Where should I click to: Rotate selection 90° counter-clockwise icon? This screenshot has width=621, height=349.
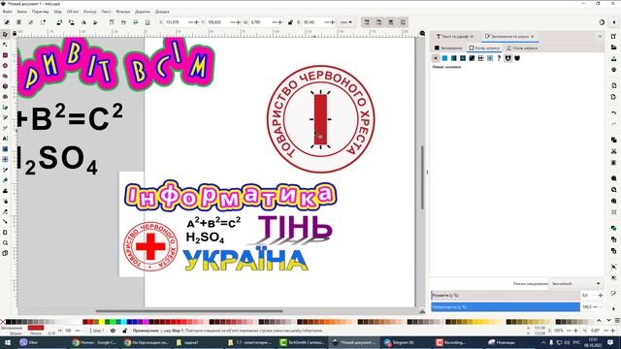[x=59, y=22]
